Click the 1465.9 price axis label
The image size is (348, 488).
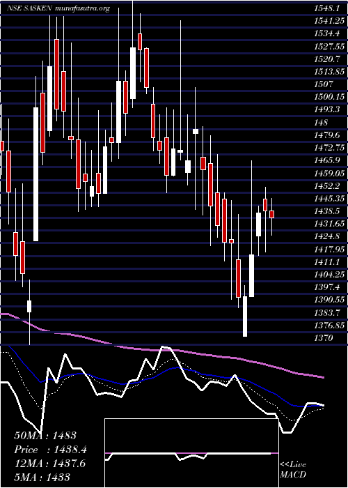329,160
